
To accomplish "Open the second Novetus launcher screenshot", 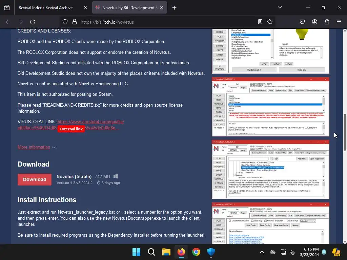I will pos(270,107).
